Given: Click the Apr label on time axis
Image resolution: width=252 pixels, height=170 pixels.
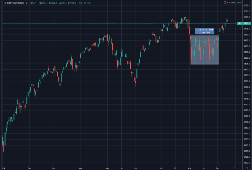Looking at the screenshot, I should pos(81,168).
